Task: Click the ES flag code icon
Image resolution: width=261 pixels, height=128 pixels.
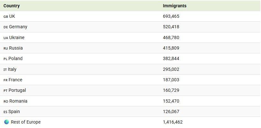Action: 5,112
